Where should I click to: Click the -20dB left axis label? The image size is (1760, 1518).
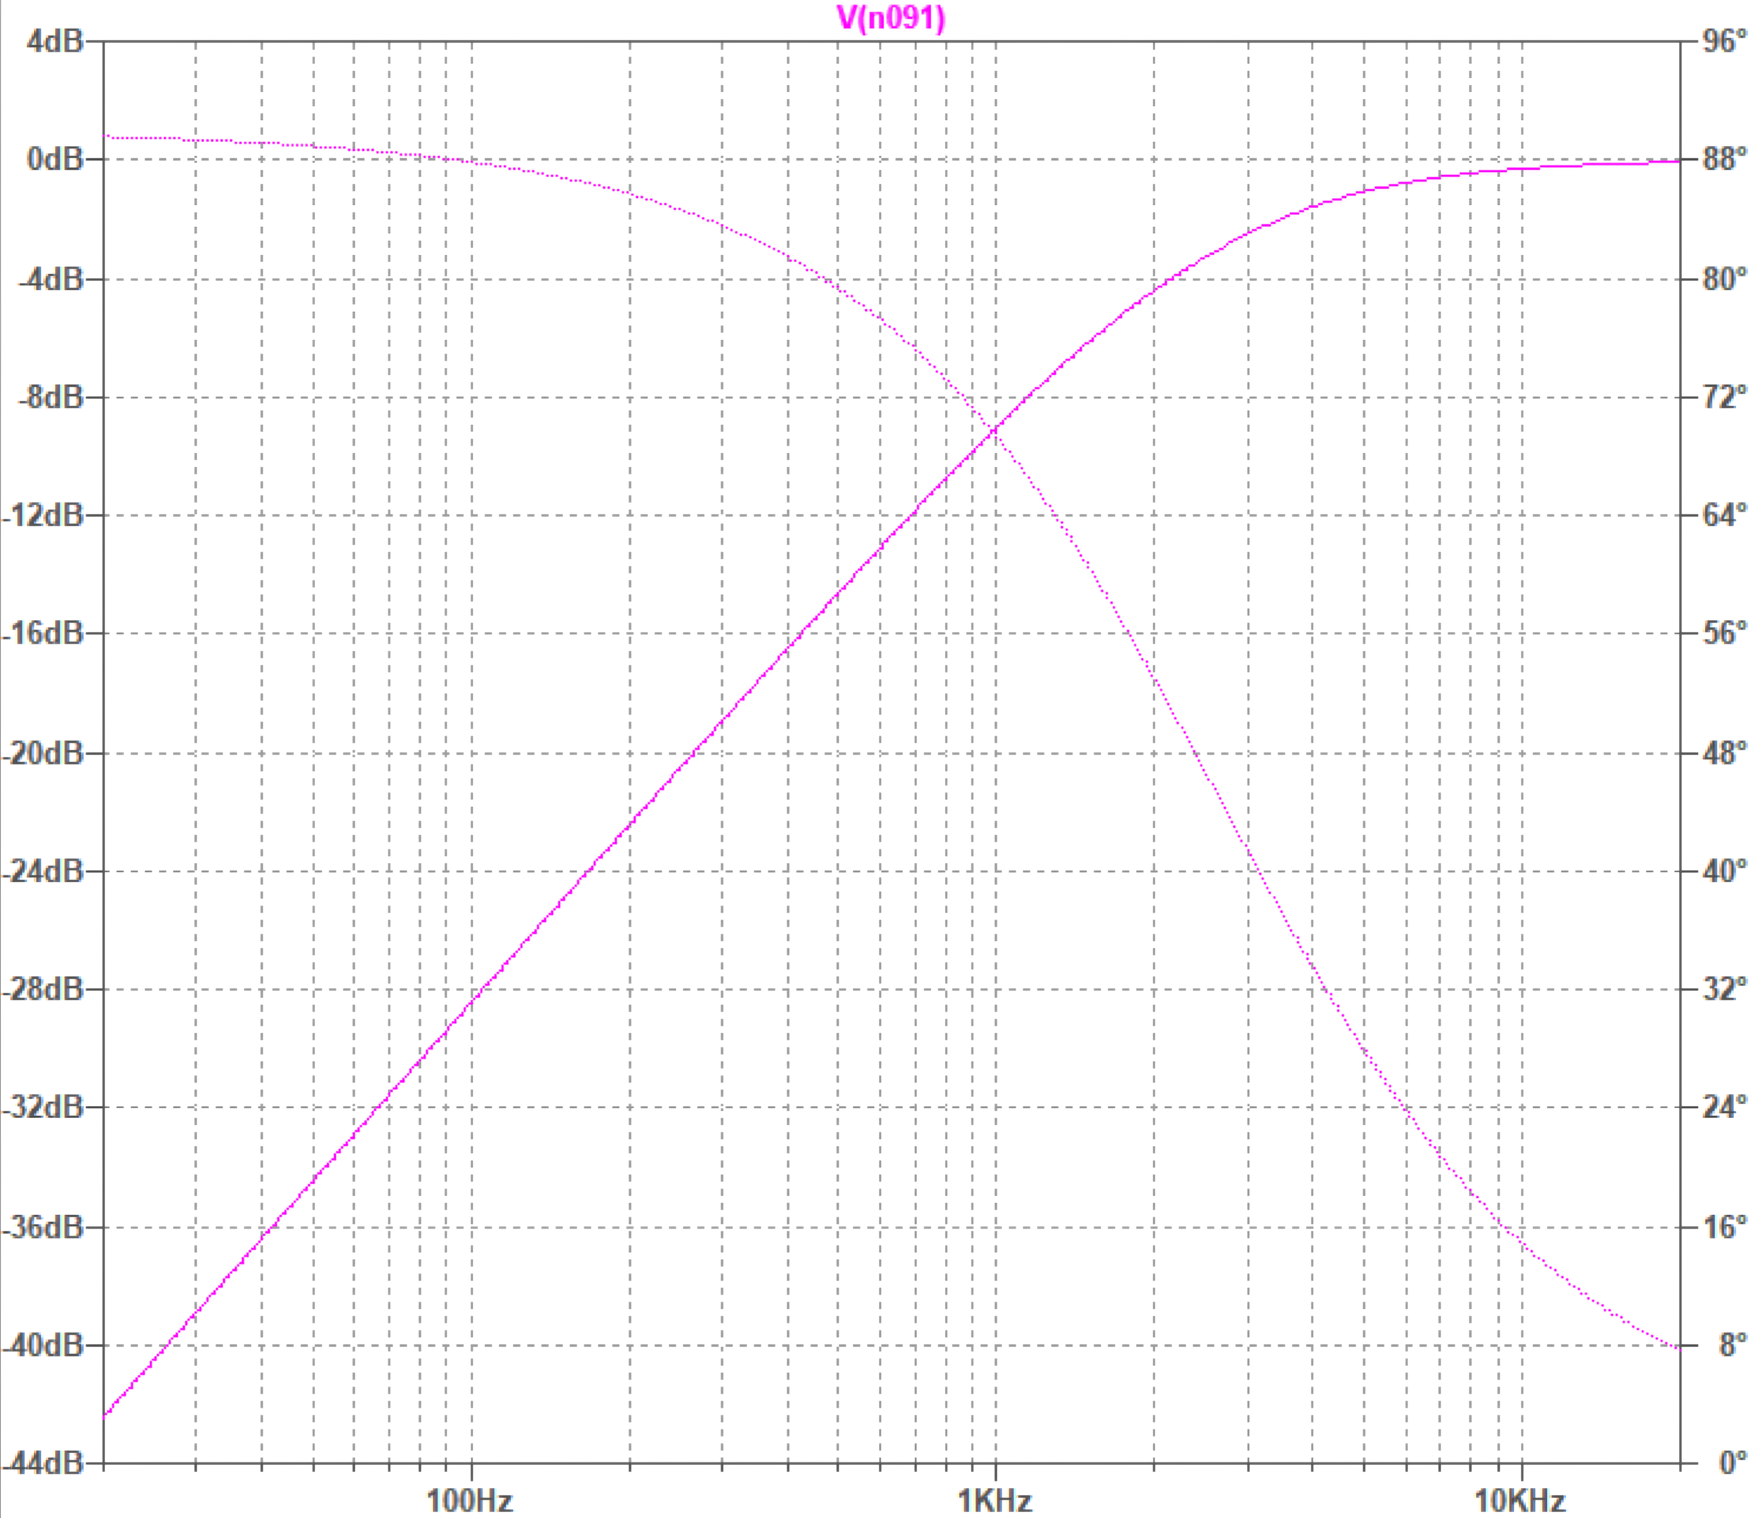click(42, 753)
